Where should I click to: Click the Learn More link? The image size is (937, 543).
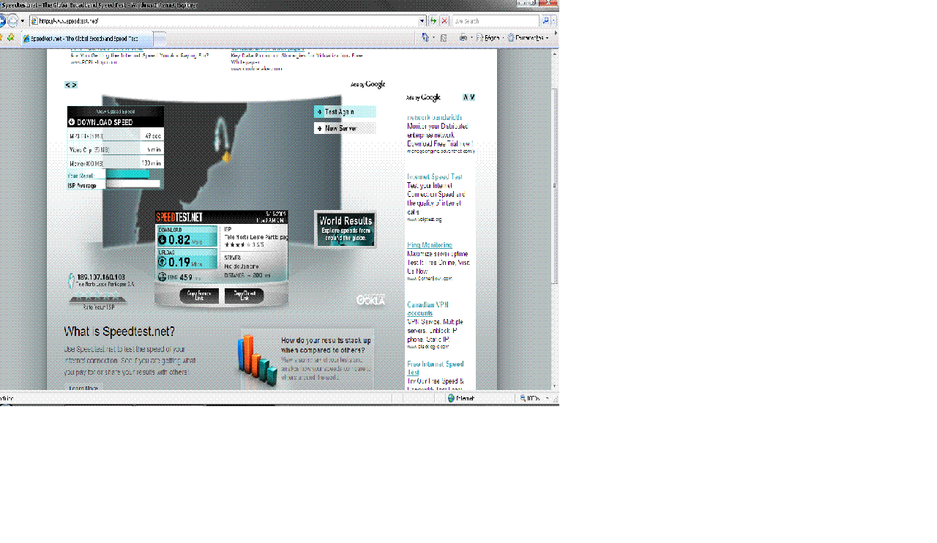83,388
